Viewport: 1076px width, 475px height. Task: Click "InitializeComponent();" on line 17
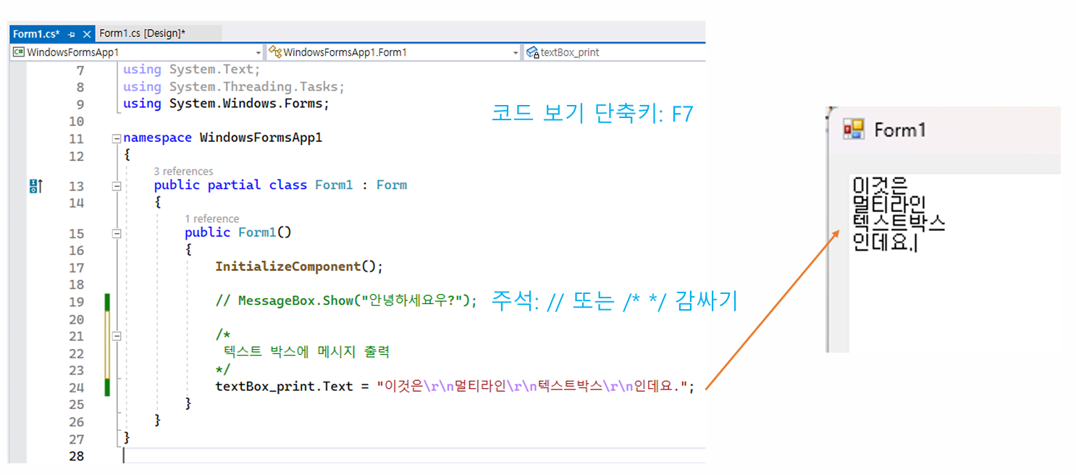[299, 266]
